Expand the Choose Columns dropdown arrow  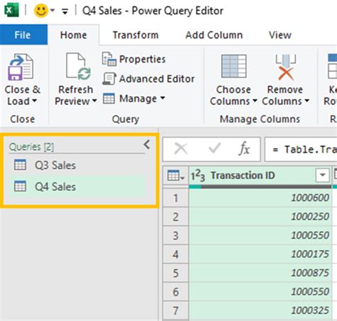pos(255,101)
